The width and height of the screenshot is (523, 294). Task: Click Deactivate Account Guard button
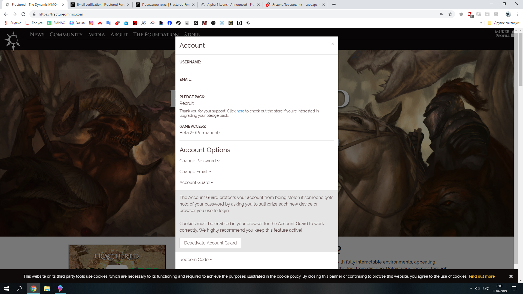(x=210, y=243)
